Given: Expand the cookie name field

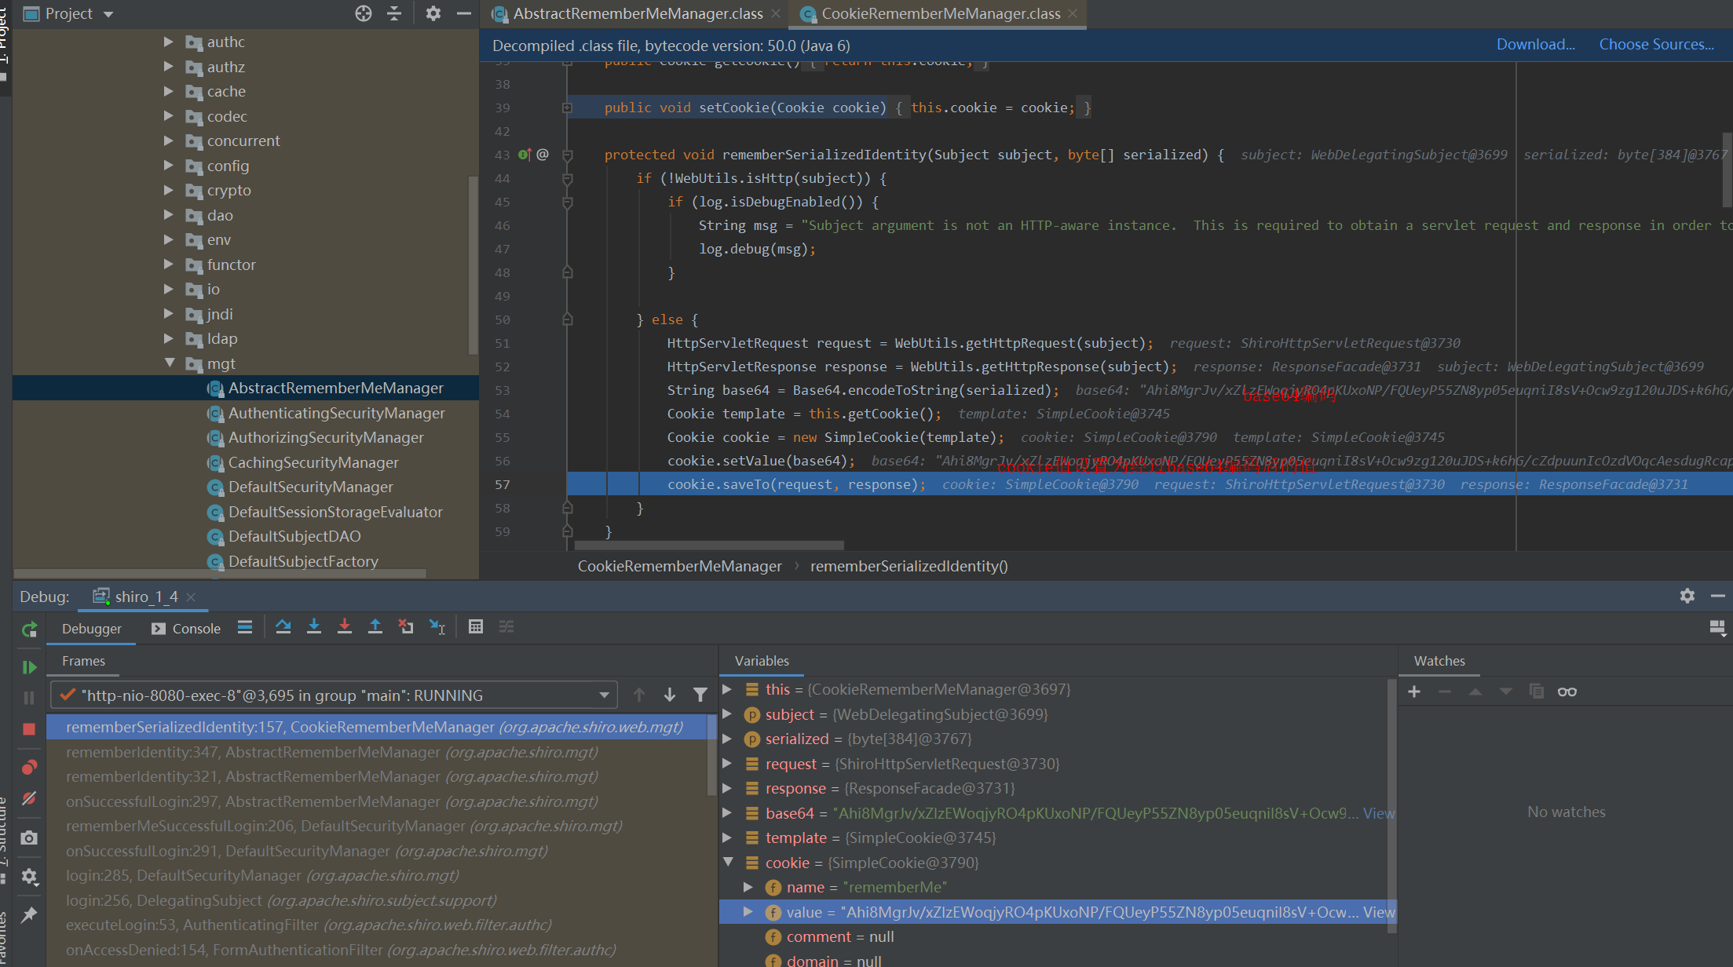Looking at the screenshot, I should tap(748, 887).
